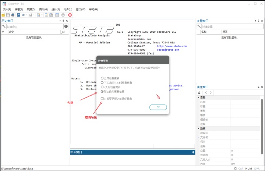Go to previous variable in Properties window

tap(206, 93)
